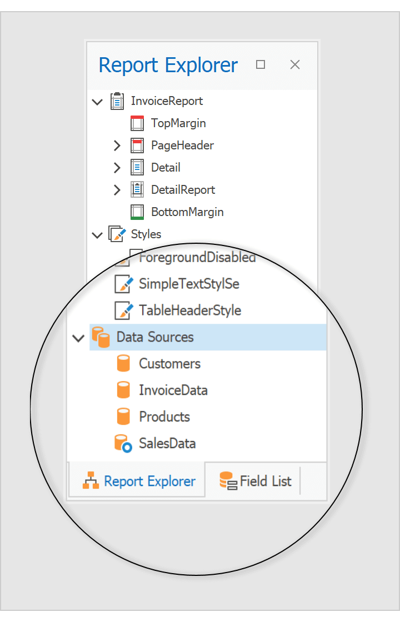Select the Detail band icon
The image size is (400, 622).
tap(137, 167)
